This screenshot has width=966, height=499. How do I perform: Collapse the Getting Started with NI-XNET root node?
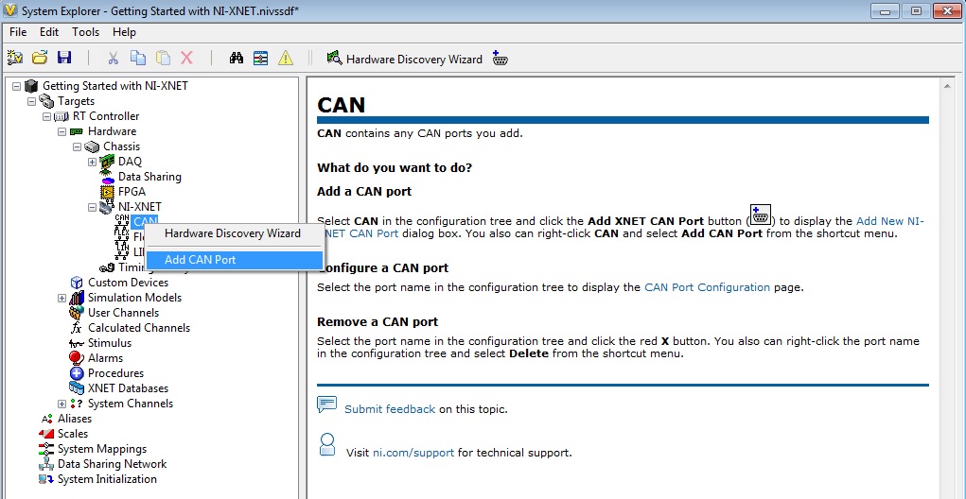[16, 86]
